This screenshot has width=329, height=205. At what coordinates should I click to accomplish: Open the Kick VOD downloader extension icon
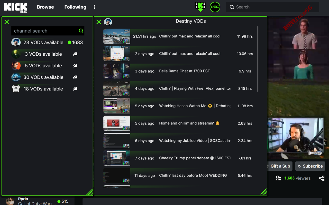point(200,7)
